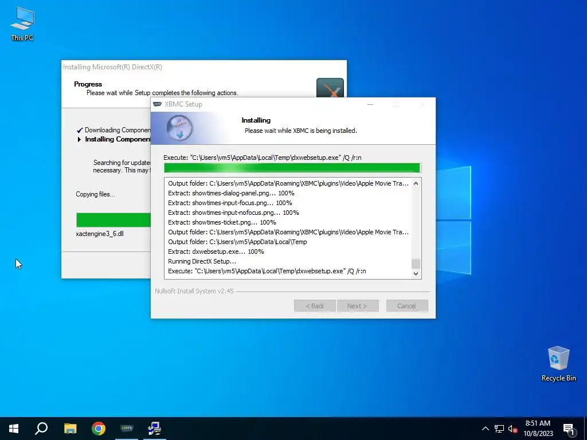Switch to the XBMC taskbar item
This screenshot has height=440, width=587.
[x=127, y=429]
